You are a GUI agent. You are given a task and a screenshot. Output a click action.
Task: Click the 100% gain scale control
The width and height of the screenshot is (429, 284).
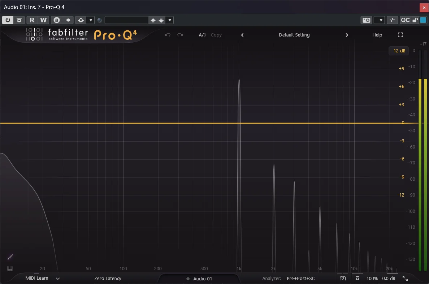(372, 278)
